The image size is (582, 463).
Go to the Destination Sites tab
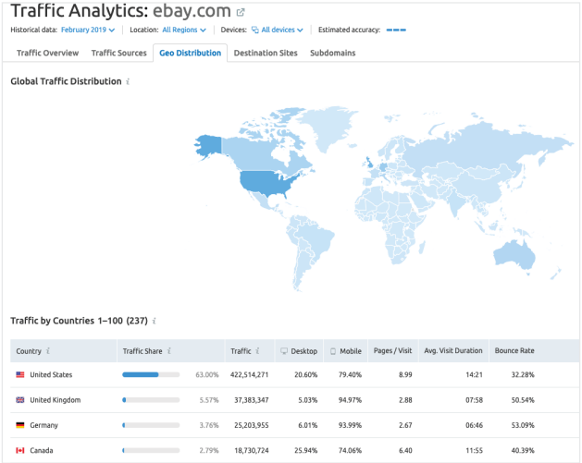pos(266,54)
